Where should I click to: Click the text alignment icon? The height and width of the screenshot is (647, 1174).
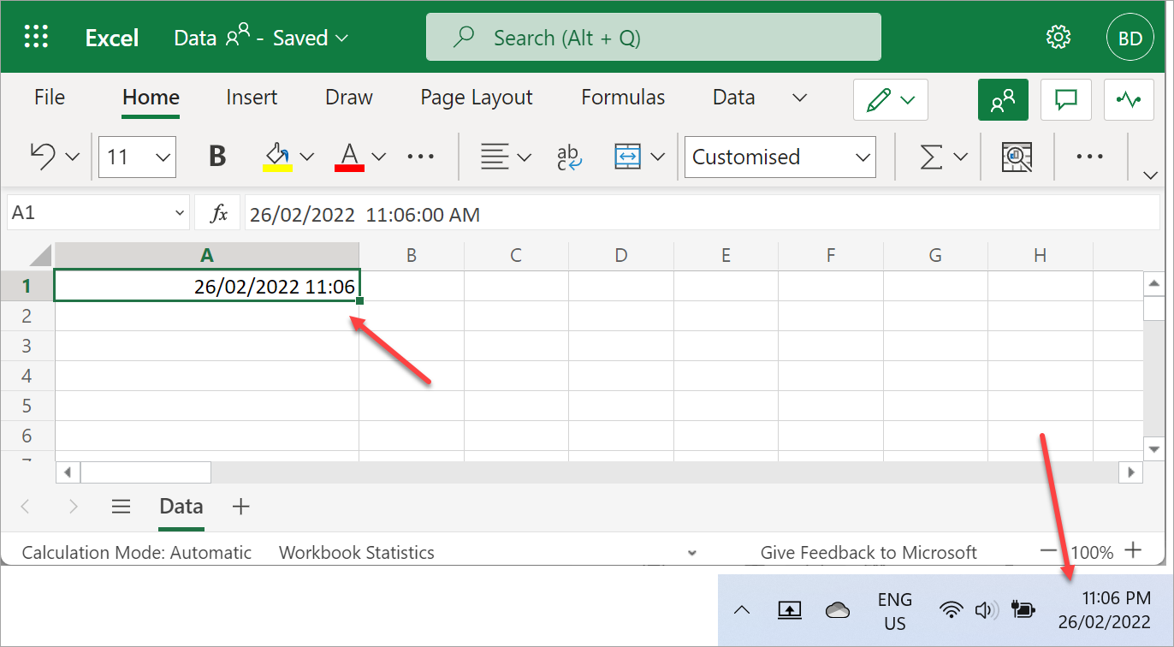pos(493,157)
